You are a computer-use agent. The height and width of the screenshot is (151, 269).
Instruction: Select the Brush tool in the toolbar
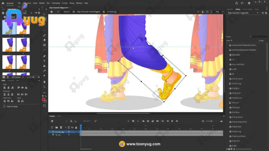click(45, 35)
